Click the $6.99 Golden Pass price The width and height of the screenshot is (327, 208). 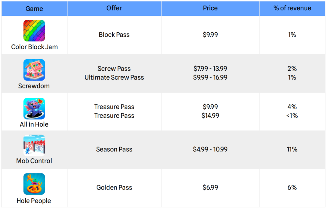pos(210,187)
